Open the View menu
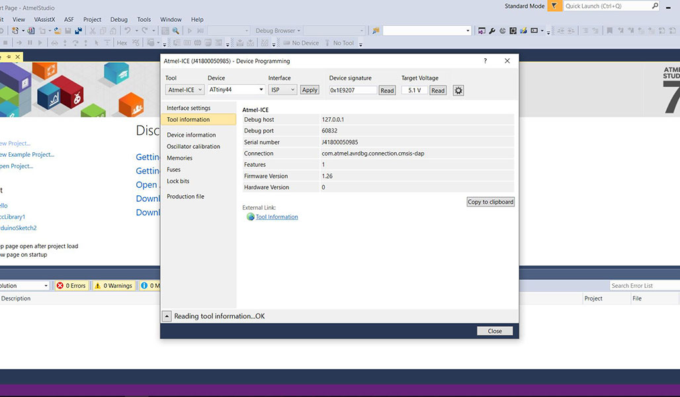The width and height of the screenshot is (680, 397). [19, 20]
